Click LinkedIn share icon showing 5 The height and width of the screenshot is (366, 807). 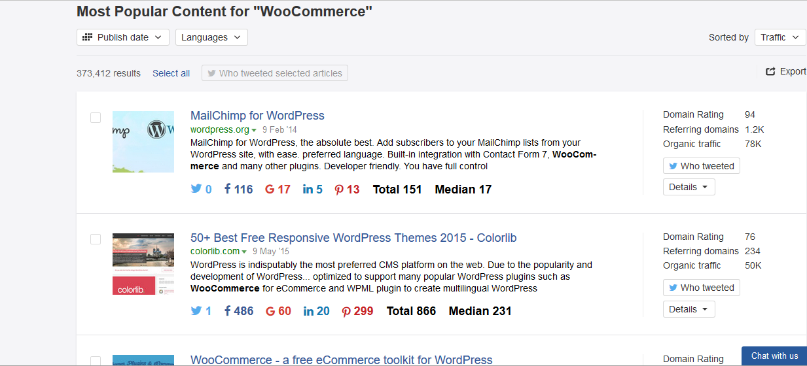tap(308, 189)
